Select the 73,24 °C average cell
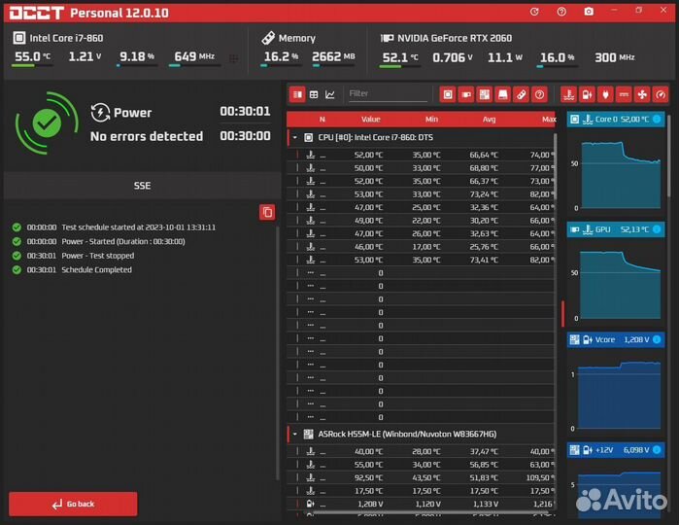This screenshot has width=679, height=525. [484, 194]
